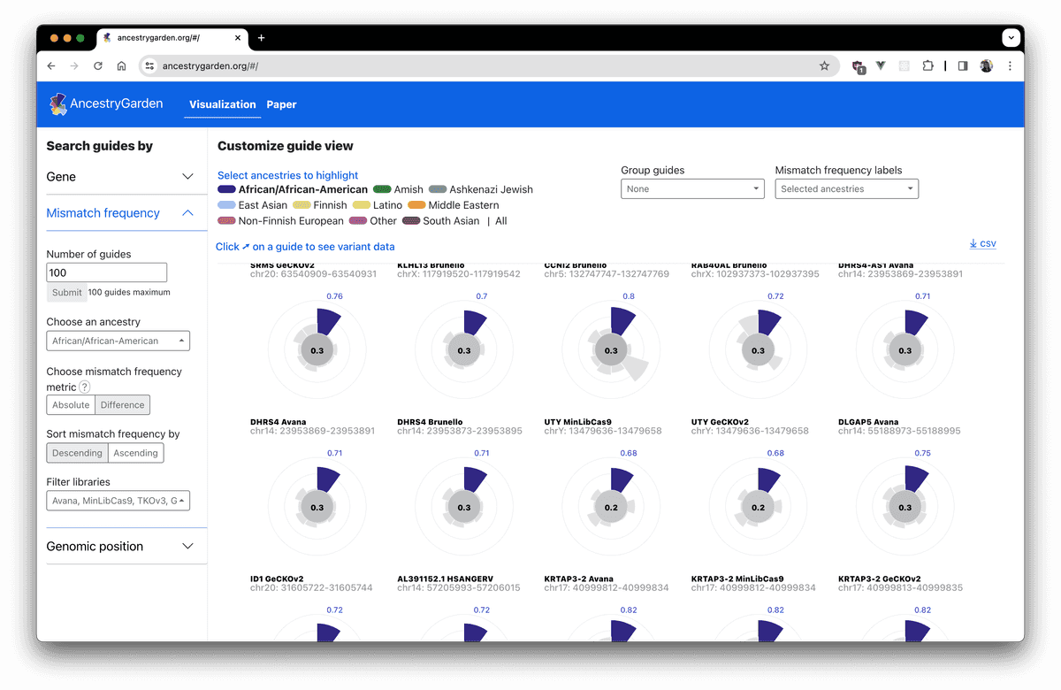Download guide data as CSV
Image resolution: width=1061 pixels, height=690 pixels.
[x=983, y=244]
